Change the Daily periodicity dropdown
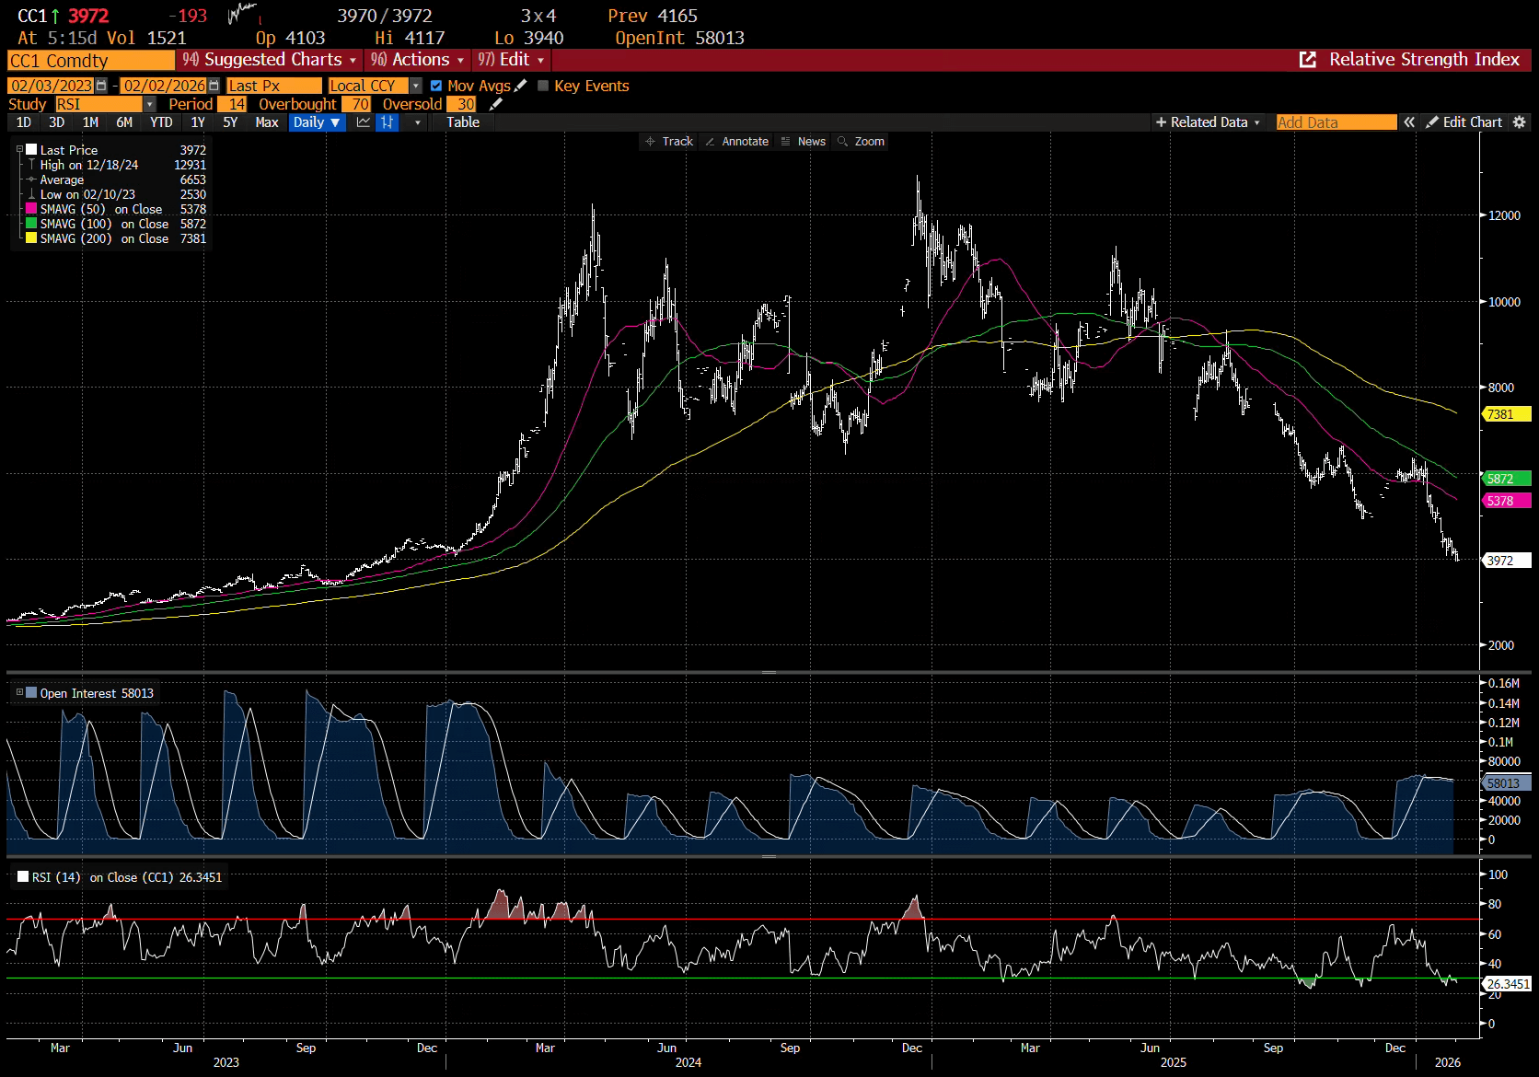The height and width of the screenshot is (1077, 1539). click(x=318, y=122)
